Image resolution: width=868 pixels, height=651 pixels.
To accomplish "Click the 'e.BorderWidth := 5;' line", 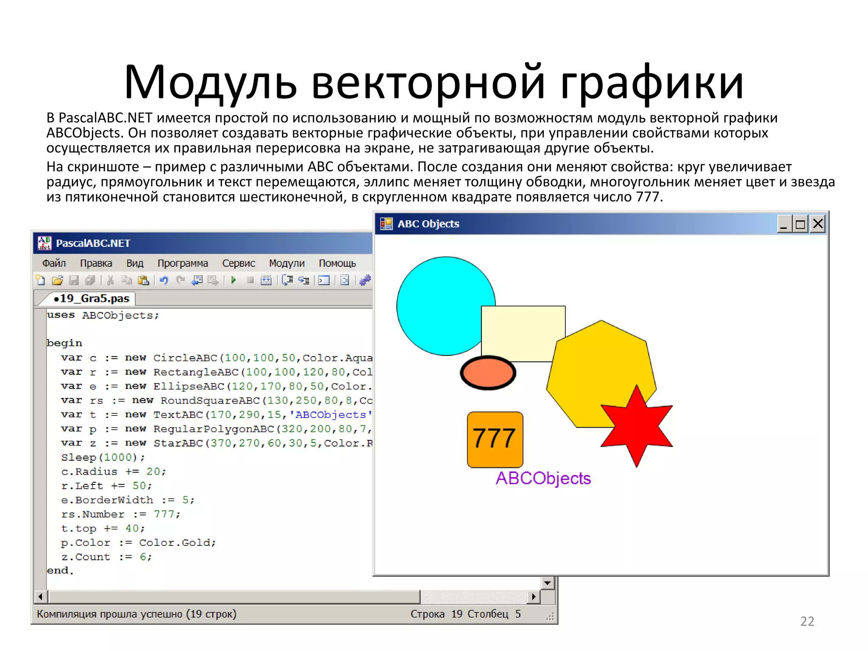I will tap(128, 500).
